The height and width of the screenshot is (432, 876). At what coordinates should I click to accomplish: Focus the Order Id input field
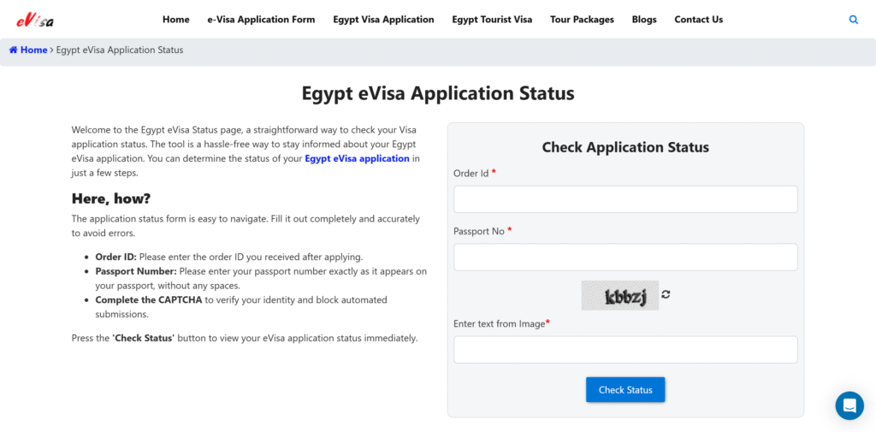pos(625,199)
